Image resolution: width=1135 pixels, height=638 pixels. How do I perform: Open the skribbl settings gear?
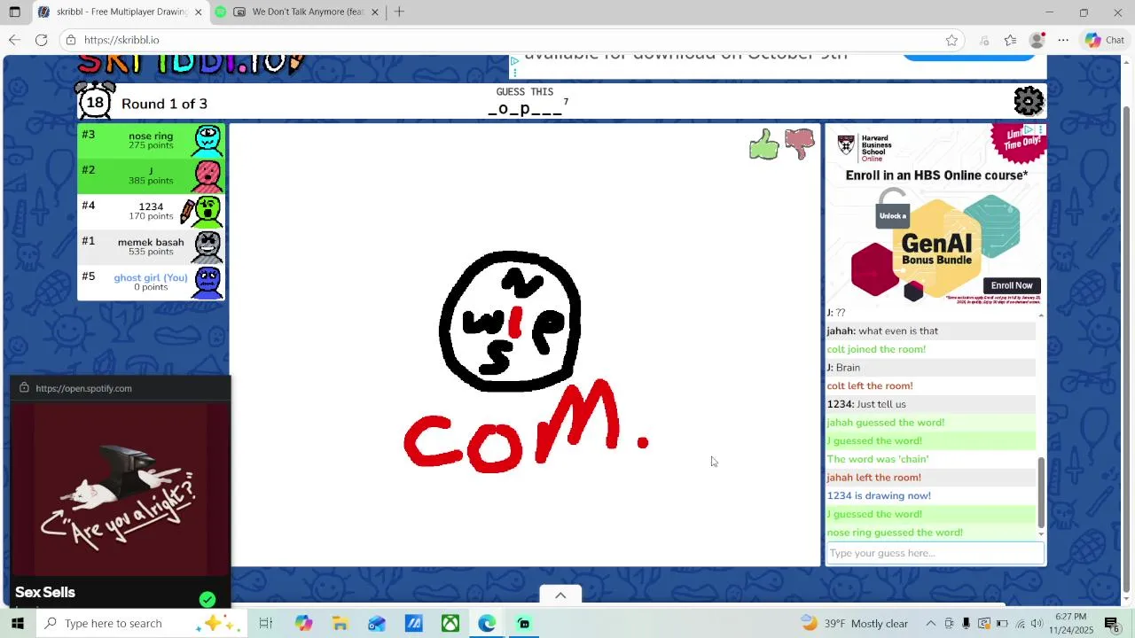[1029, 101]
